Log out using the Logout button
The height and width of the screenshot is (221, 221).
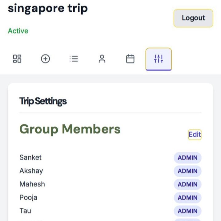[x=193, y=18]
